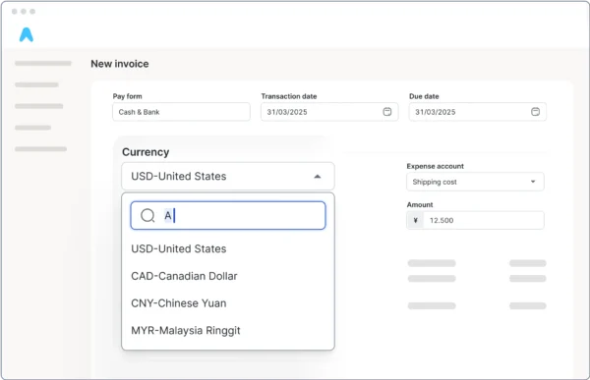The image size is (590, 380).
Task: Focus the currency search input field
Action: 228,216
